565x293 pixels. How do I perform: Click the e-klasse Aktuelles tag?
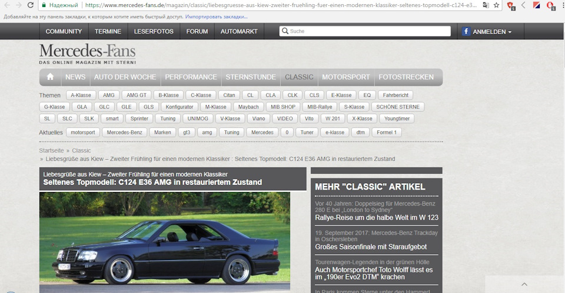[335, 132]
